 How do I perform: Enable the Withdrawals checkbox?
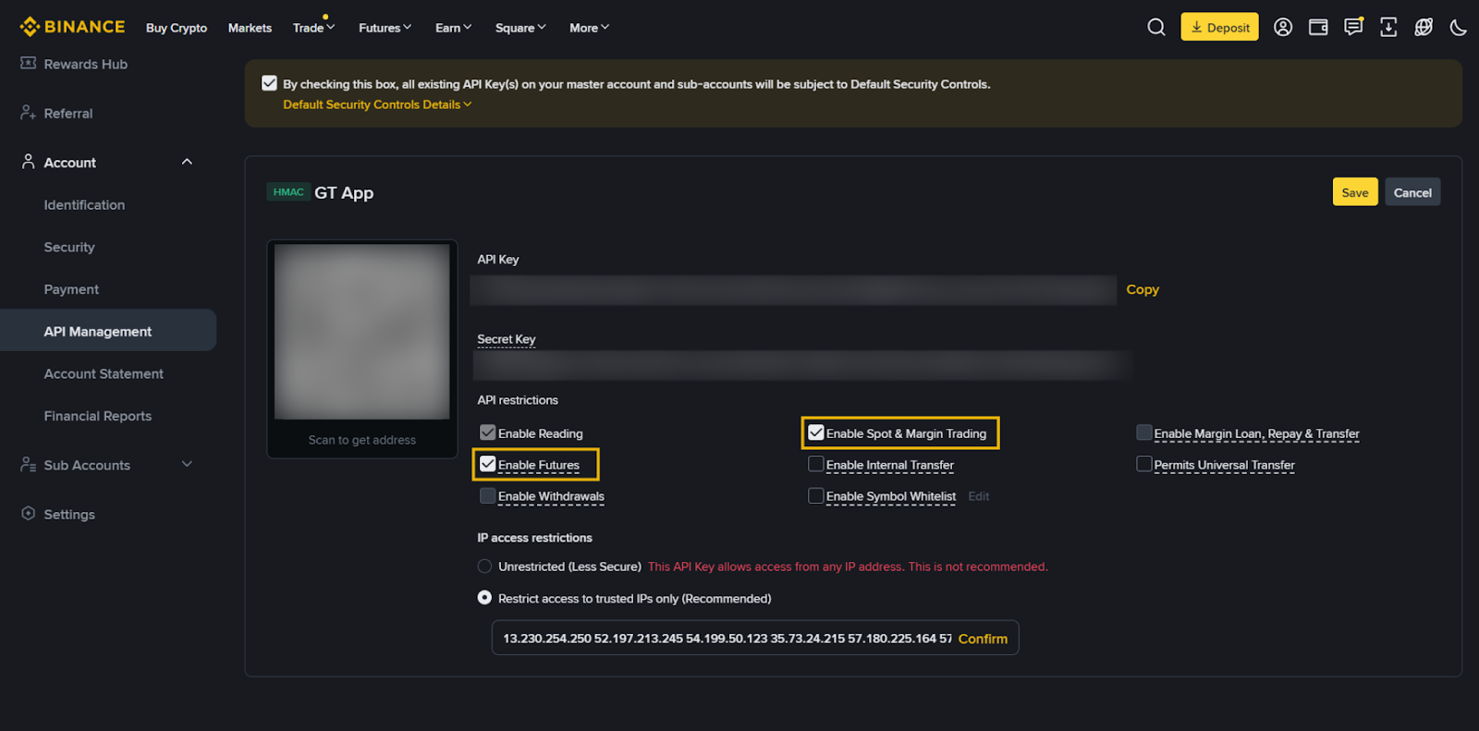pyautogui.click(x=488, y=496)
